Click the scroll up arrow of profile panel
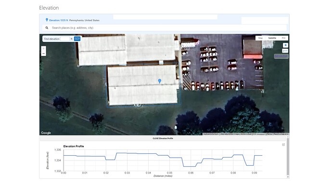Viewport: 332px width, 187px height. pyautogui.click(x=288, y=137)
